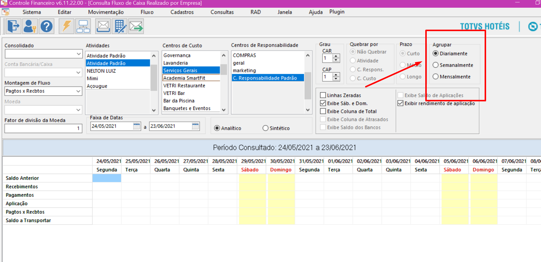
Task: Select the Sintético radio button
Action: tap(276, 128)
